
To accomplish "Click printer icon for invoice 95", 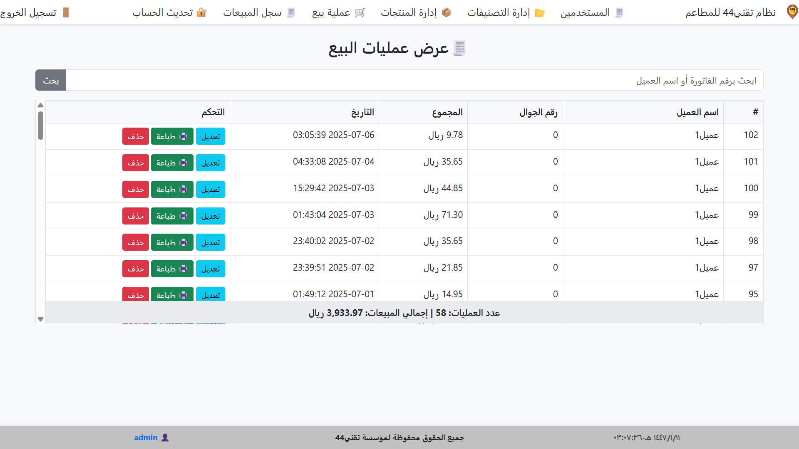I will [x=184, y=295].
